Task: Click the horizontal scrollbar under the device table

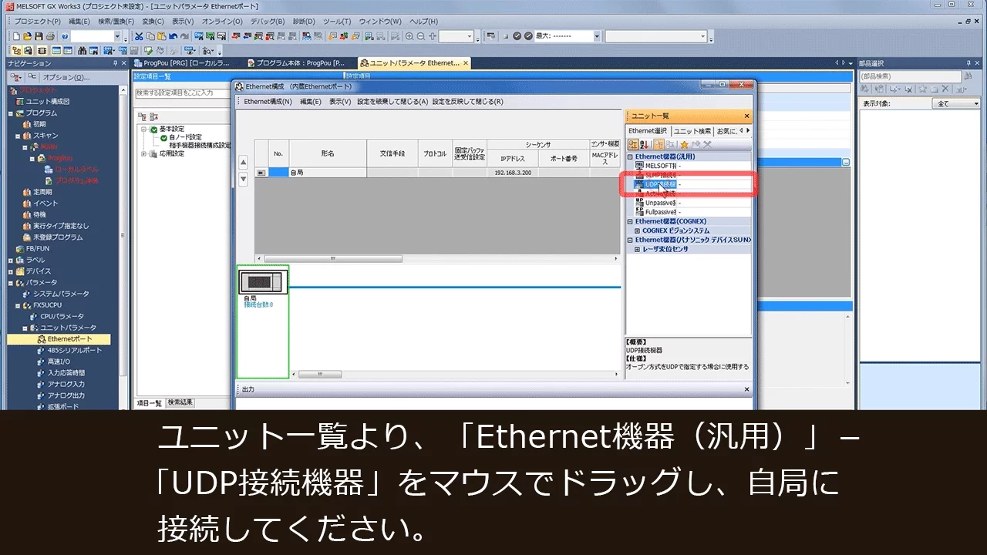Action: 437,259
